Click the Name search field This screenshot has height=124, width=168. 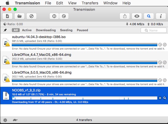(153, 30)
